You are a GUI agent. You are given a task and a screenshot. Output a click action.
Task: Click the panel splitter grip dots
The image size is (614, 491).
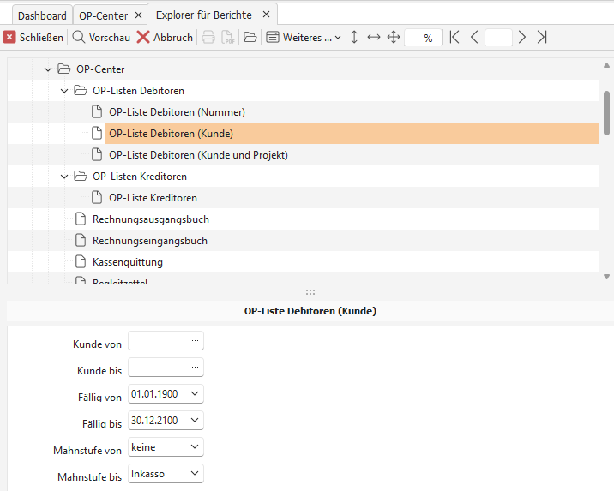point(310,292)
